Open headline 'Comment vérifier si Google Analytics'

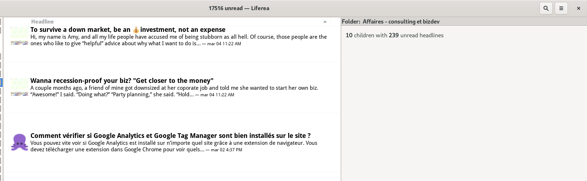point(170,136)
